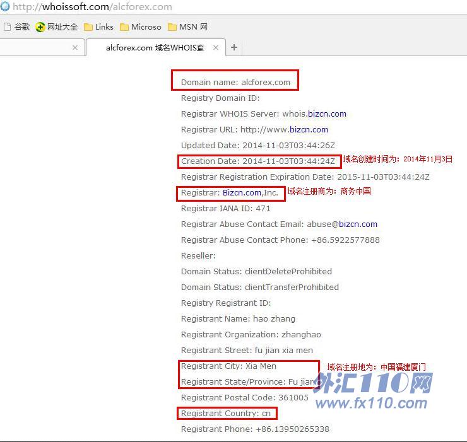
Task: Click the 'Reseller:' line
Action: click(198, 256)
